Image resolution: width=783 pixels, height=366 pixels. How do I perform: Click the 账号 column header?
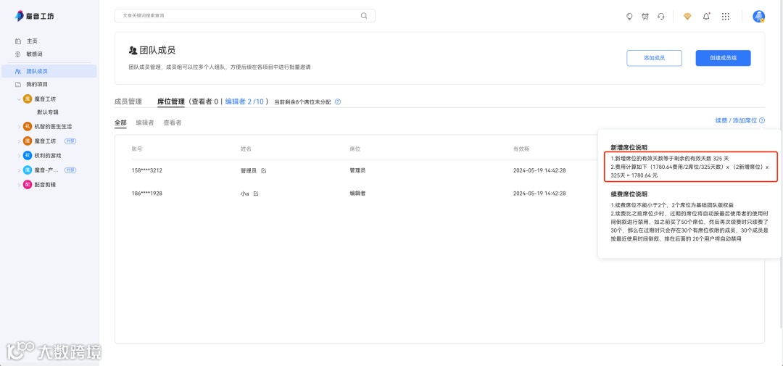(137, 149)
